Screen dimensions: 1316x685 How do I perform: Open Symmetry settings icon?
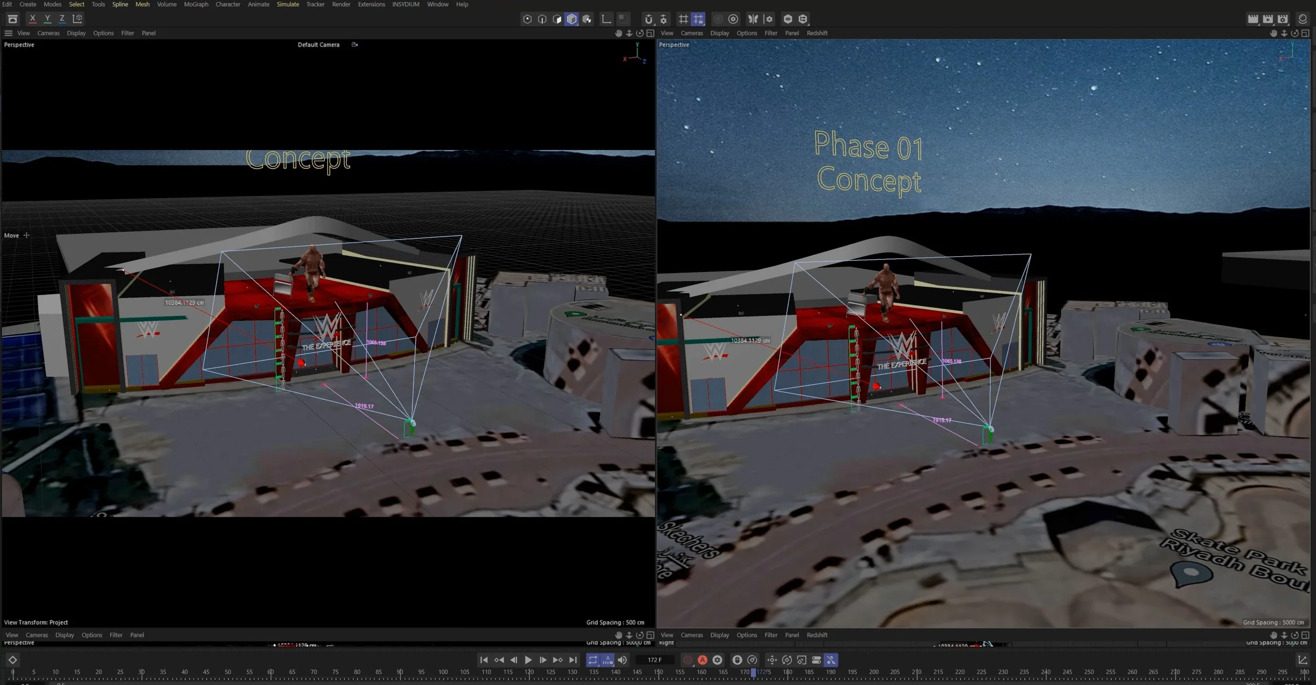[769, 19]
